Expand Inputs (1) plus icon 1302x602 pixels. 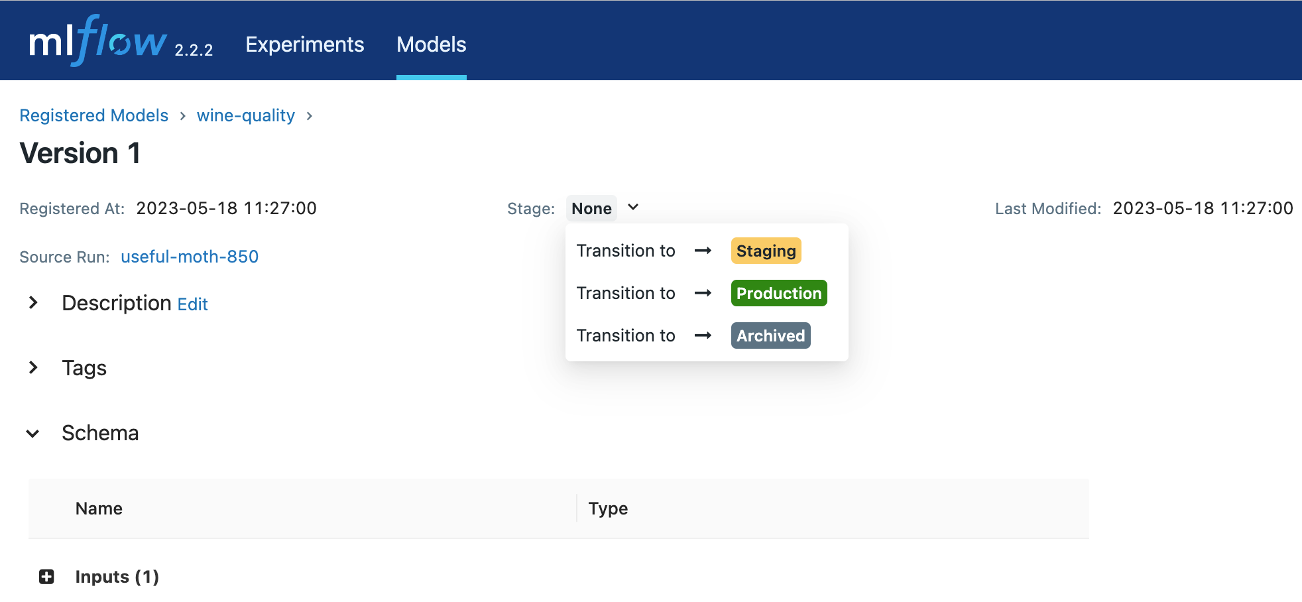click(46, 577)
